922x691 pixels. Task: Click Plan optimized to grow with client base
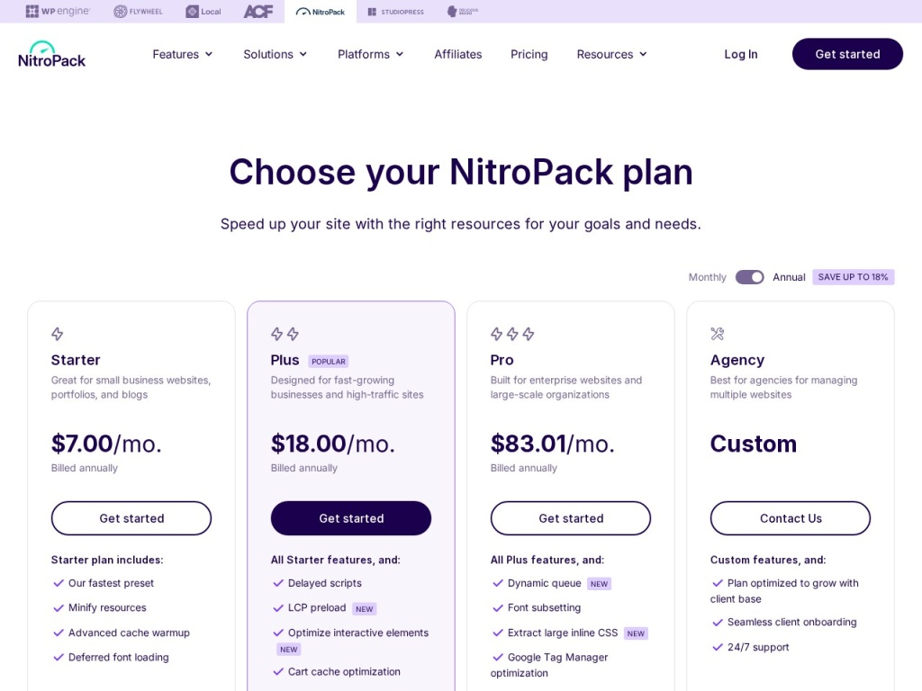(x=784, y=591)
